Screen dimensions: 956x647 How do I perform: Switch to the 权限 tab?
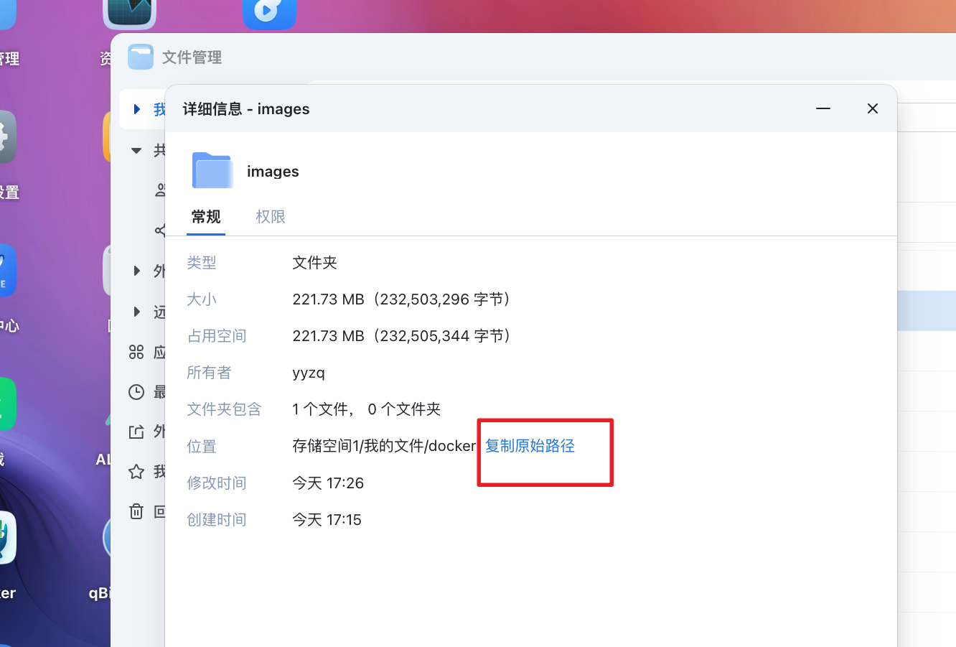click(x=271, y=217)
